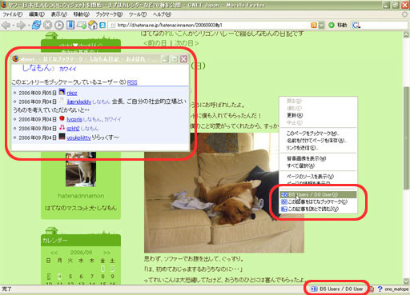Viewport: 410px width, 295px height.
Task: Open the Back button history dropdown arrow
Action: pos(13,26)
